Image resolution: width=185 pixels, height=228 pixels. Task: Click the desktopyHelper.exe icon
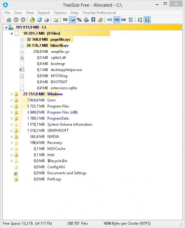22,70
